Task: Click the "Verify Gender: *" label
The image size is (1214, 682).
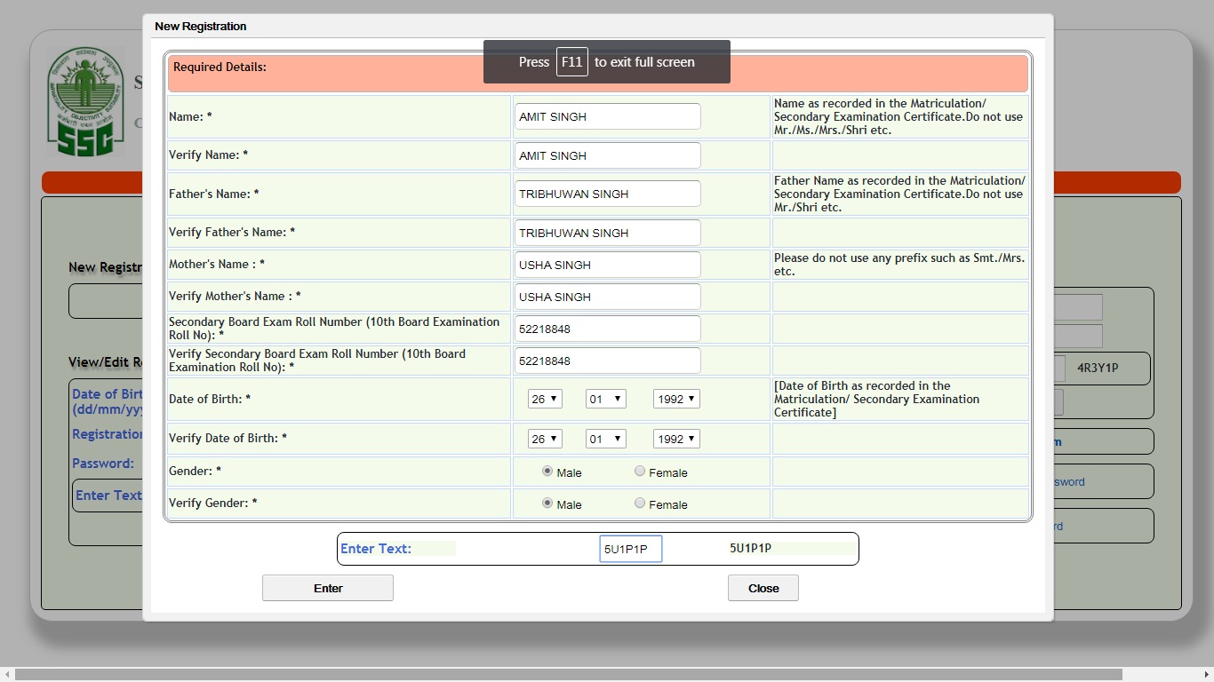Action: [213, 504]
